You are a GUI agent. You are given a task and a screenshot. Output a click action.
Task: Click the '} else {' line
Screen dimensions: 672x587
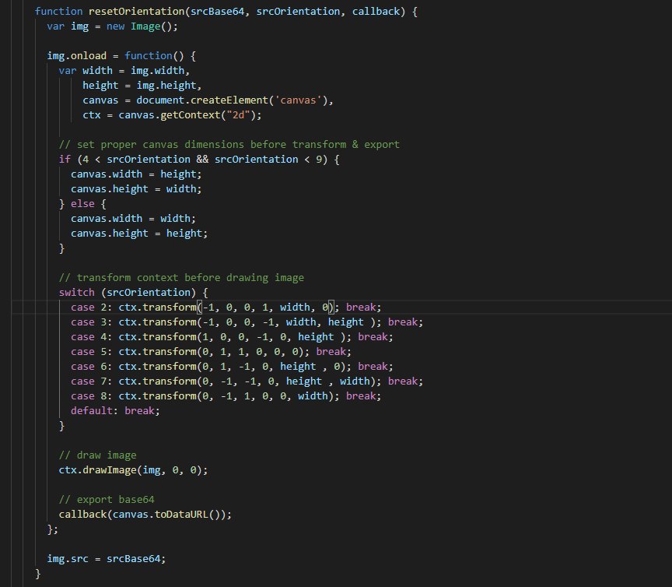[82, 204]
